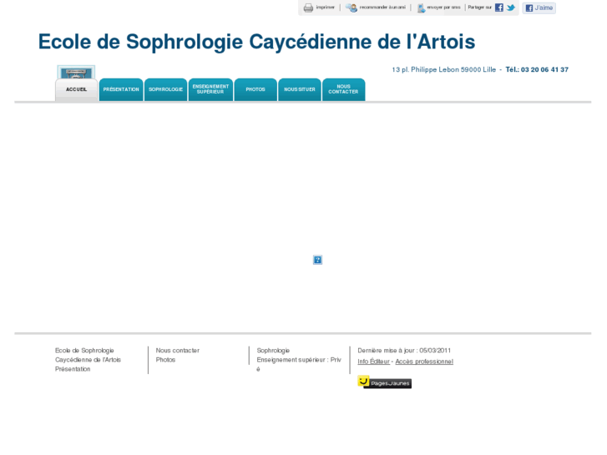Click the Dernière mise à jour date text

(x=404, y=351)
